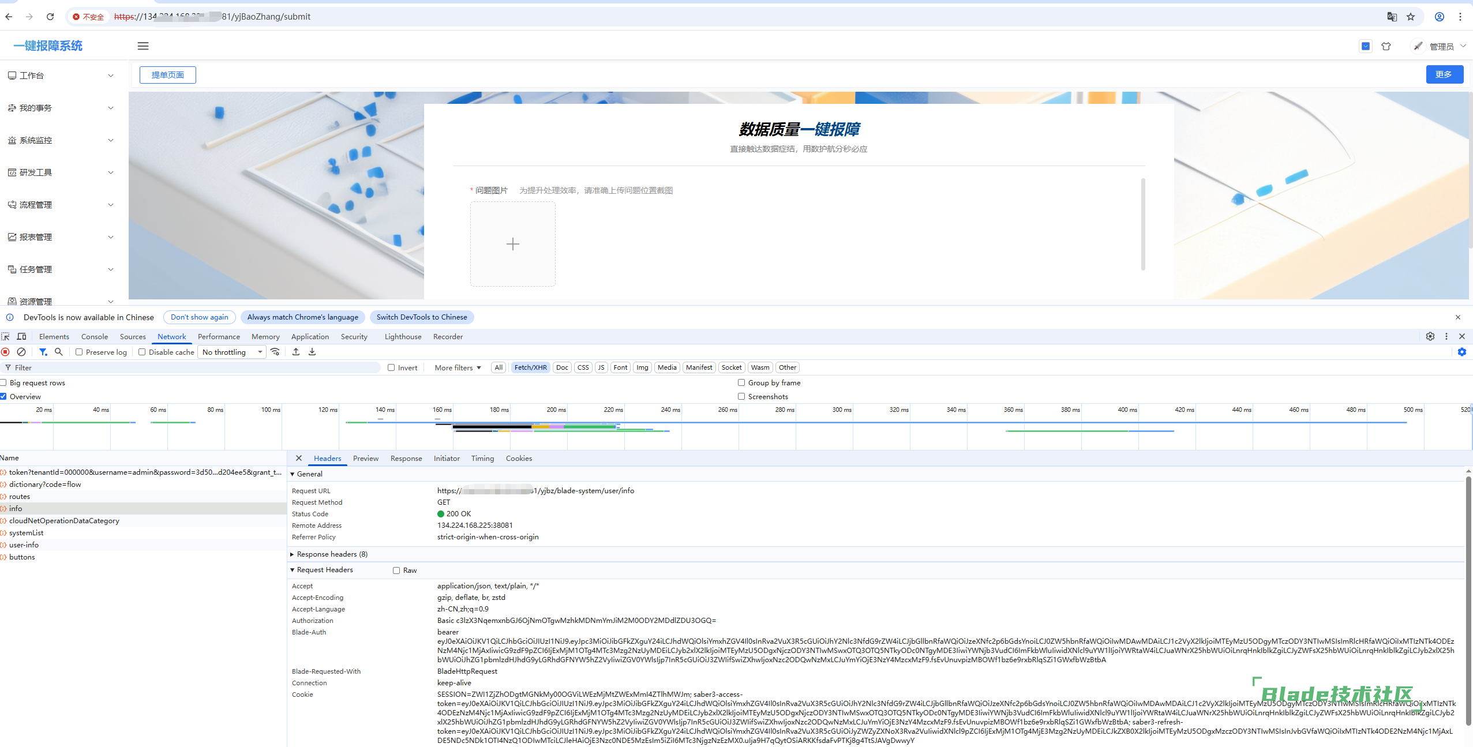Viewport: 1473px width, 747px height.
Task: Click the export HAR download icon
Action: [312, 352]
